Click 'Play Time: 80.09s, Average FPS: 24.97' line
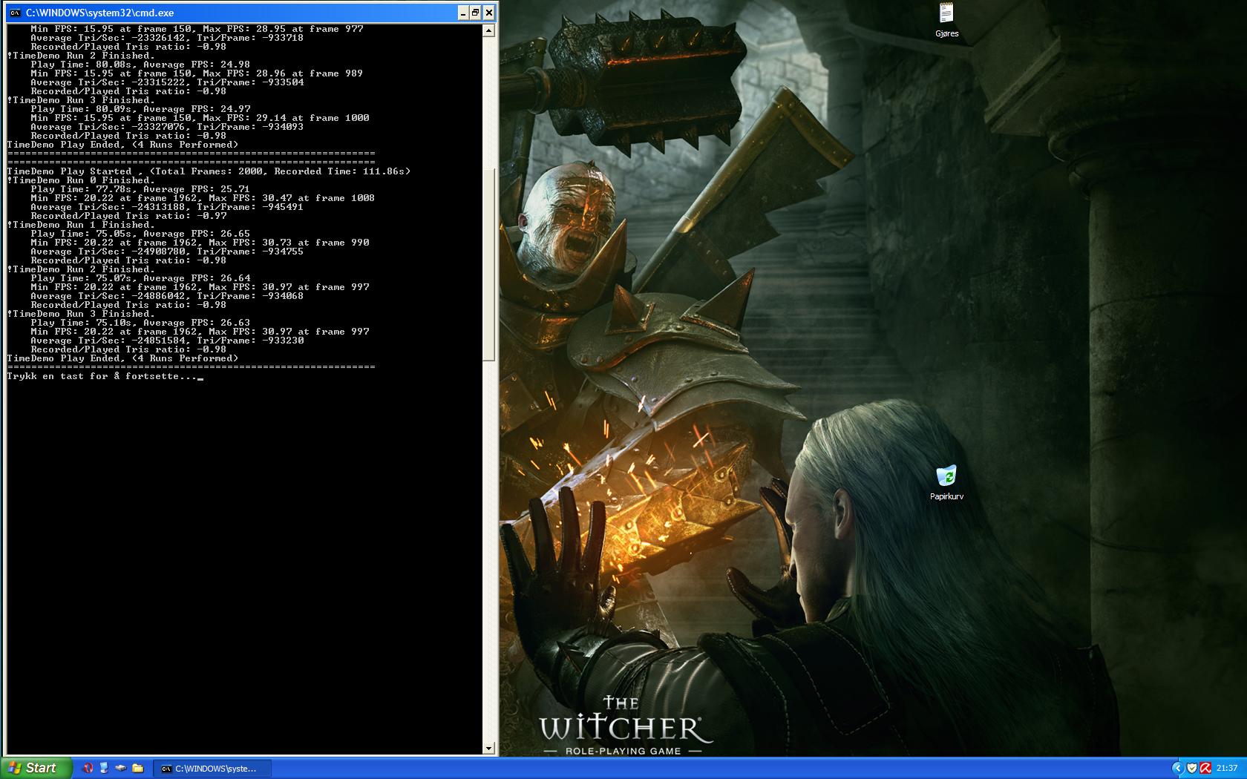1247x779 pixels. pyautogui.click(x=140, y=109)
